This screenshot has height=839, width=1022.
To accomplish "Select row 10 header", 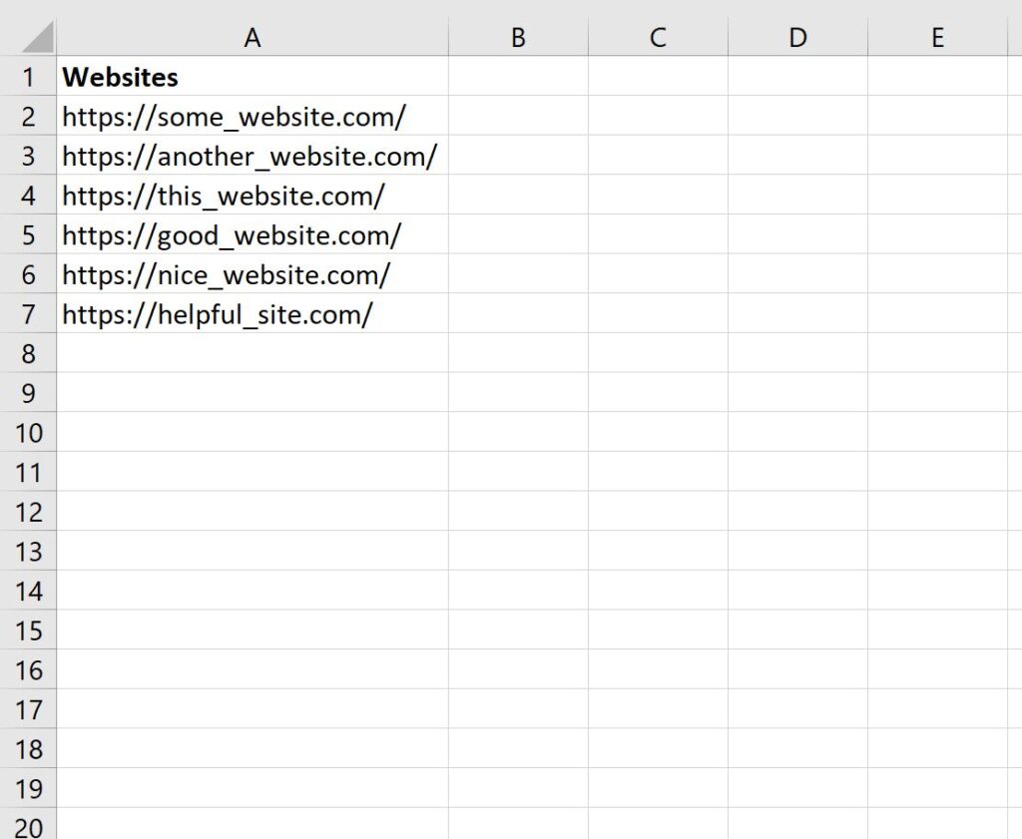I will coord(29,433).
